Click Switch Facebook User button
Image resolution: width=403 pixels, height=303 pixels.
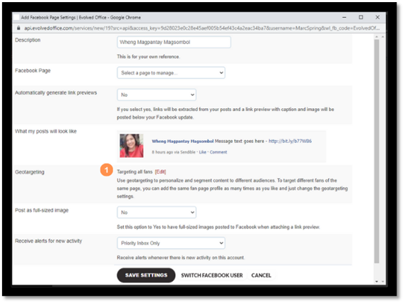pos(211,275)
